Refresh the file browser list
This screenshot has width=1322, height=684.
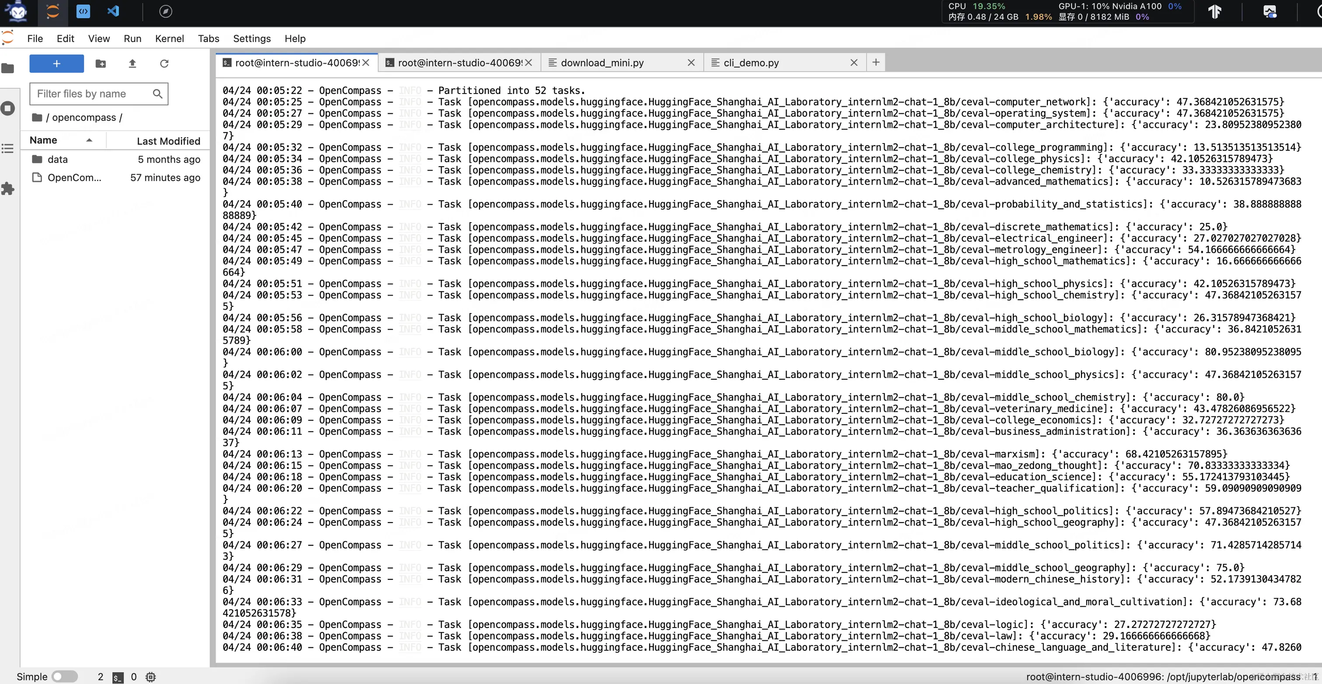(x=164, y=64)
